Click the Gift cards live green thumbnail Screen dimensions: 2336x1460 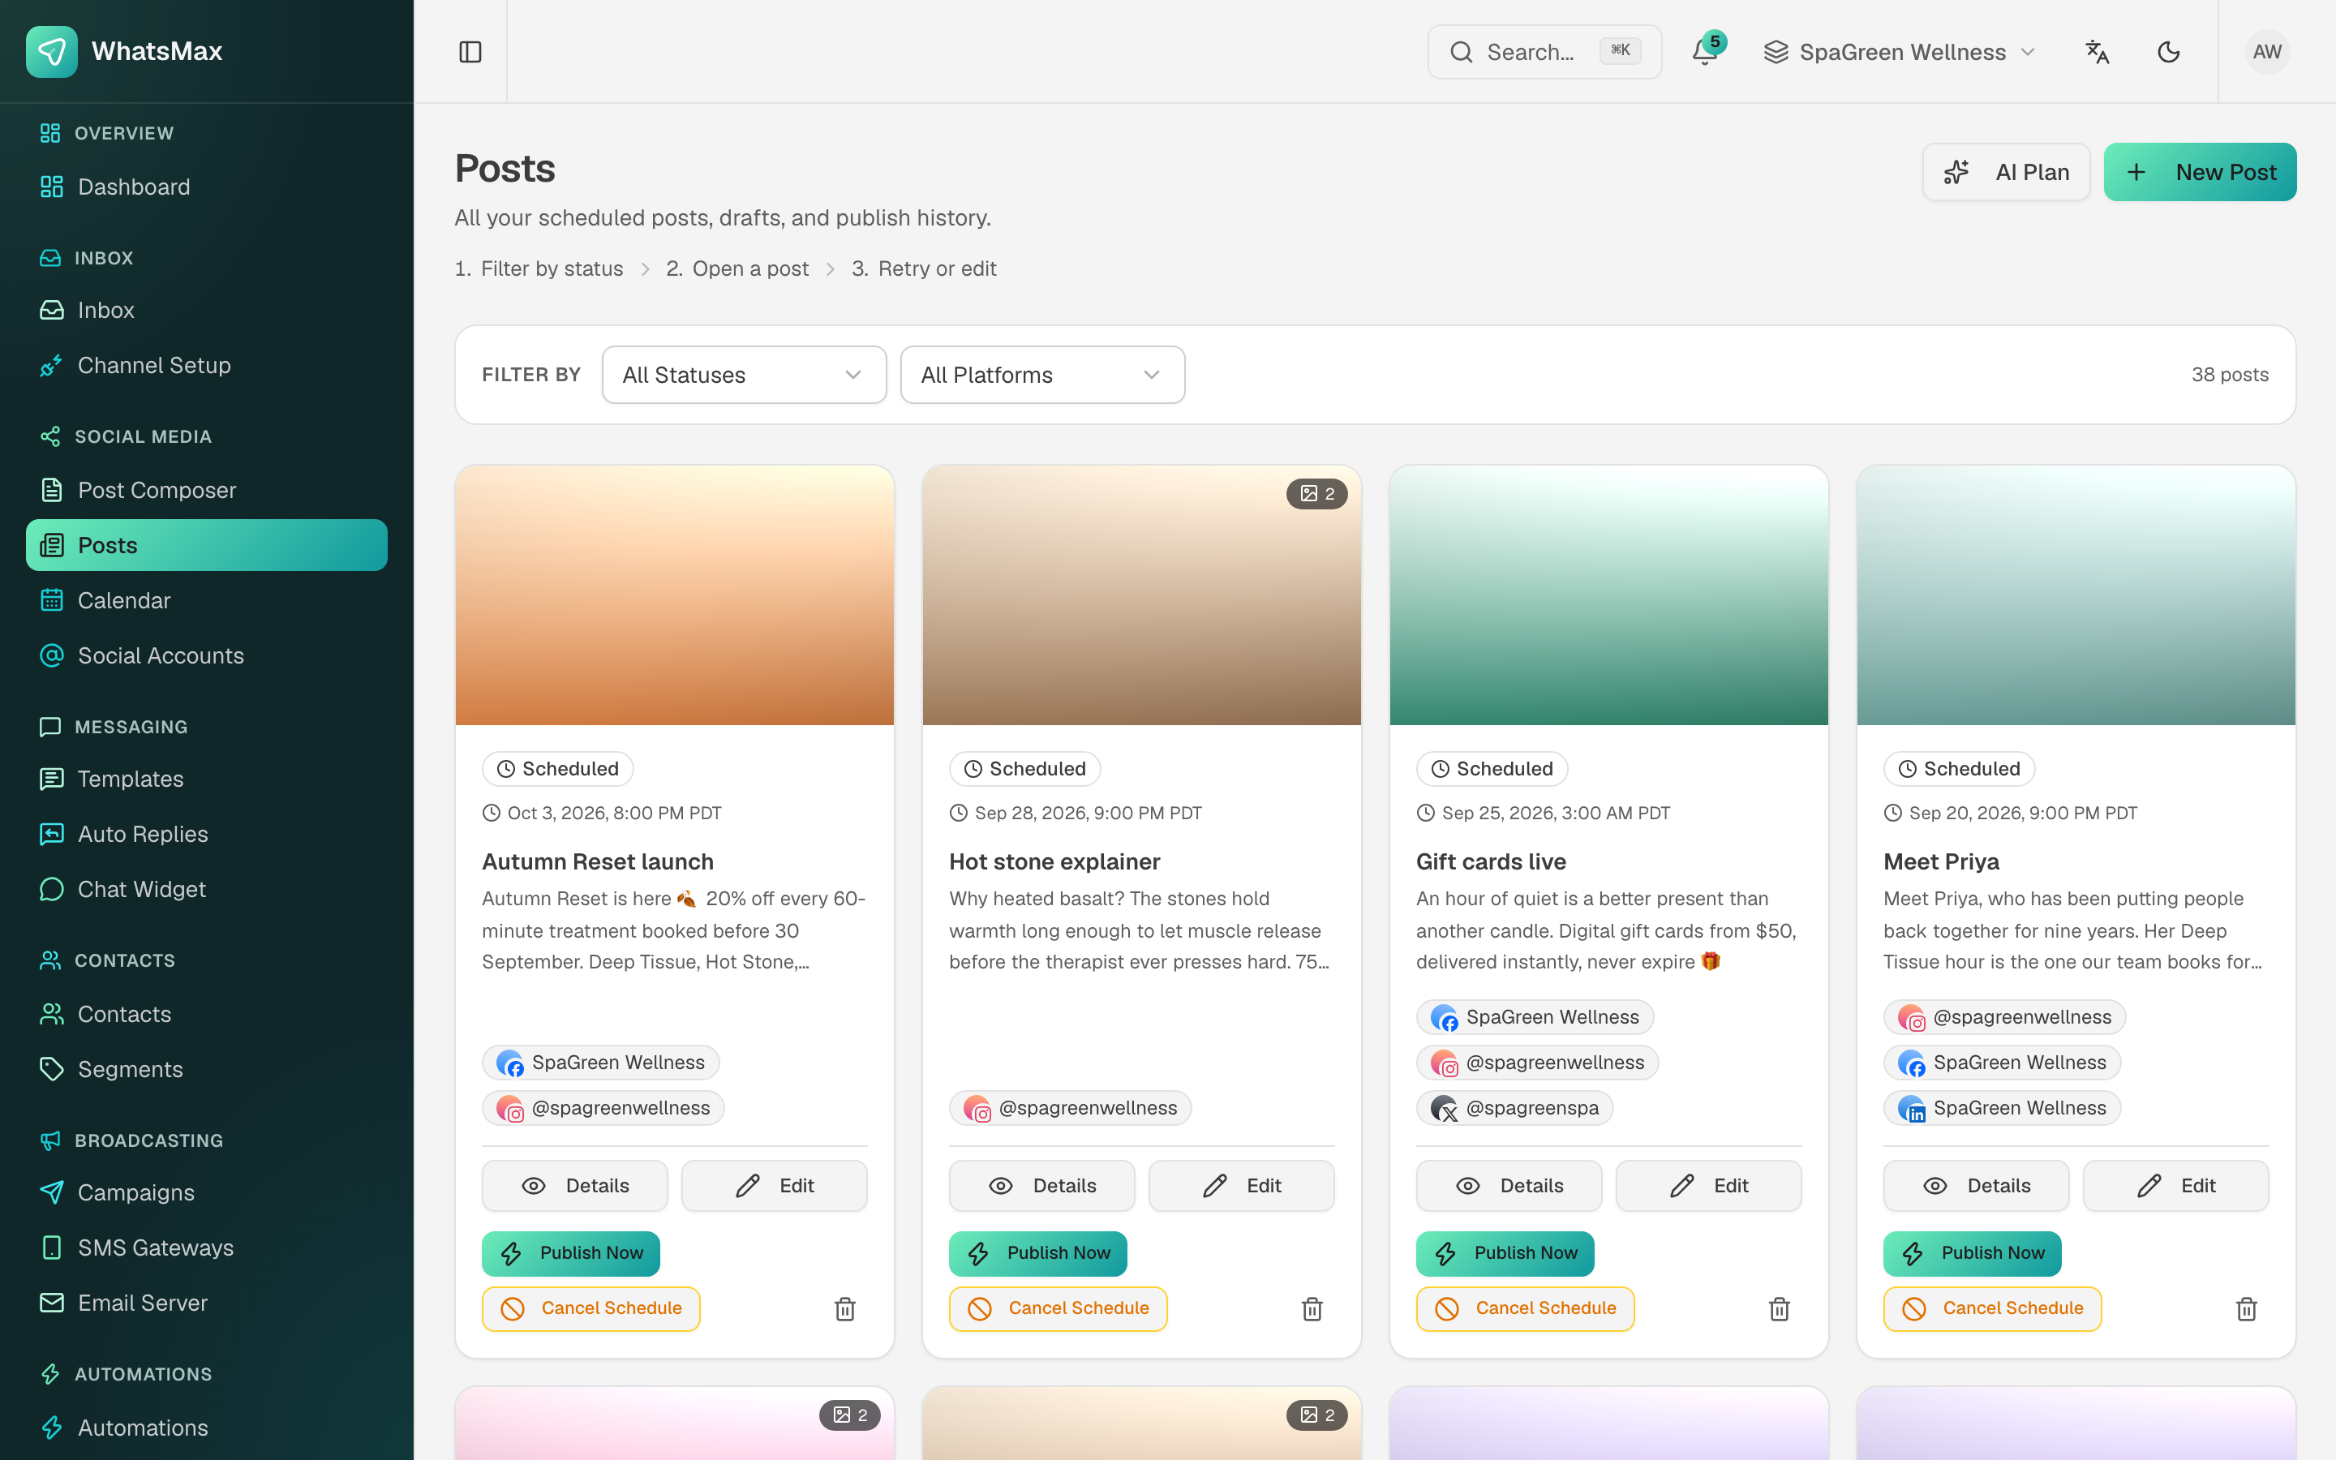[1609, 596]
